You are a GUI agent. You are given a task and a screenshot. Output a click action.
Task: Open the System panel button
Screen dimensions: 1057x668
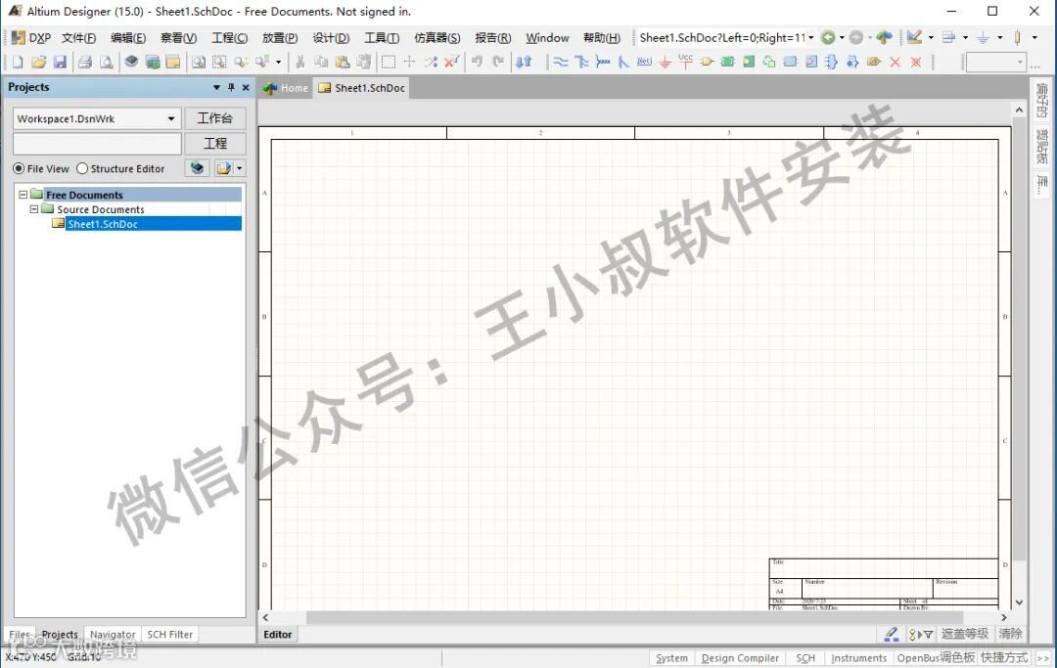click(672, 658)
